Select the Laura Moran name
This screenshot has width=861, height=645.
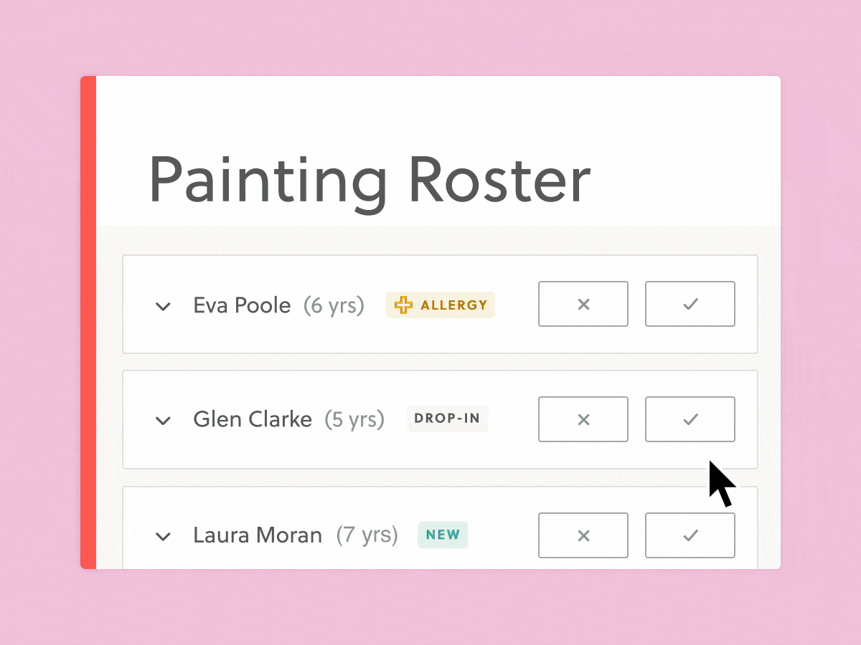point(258,535)
